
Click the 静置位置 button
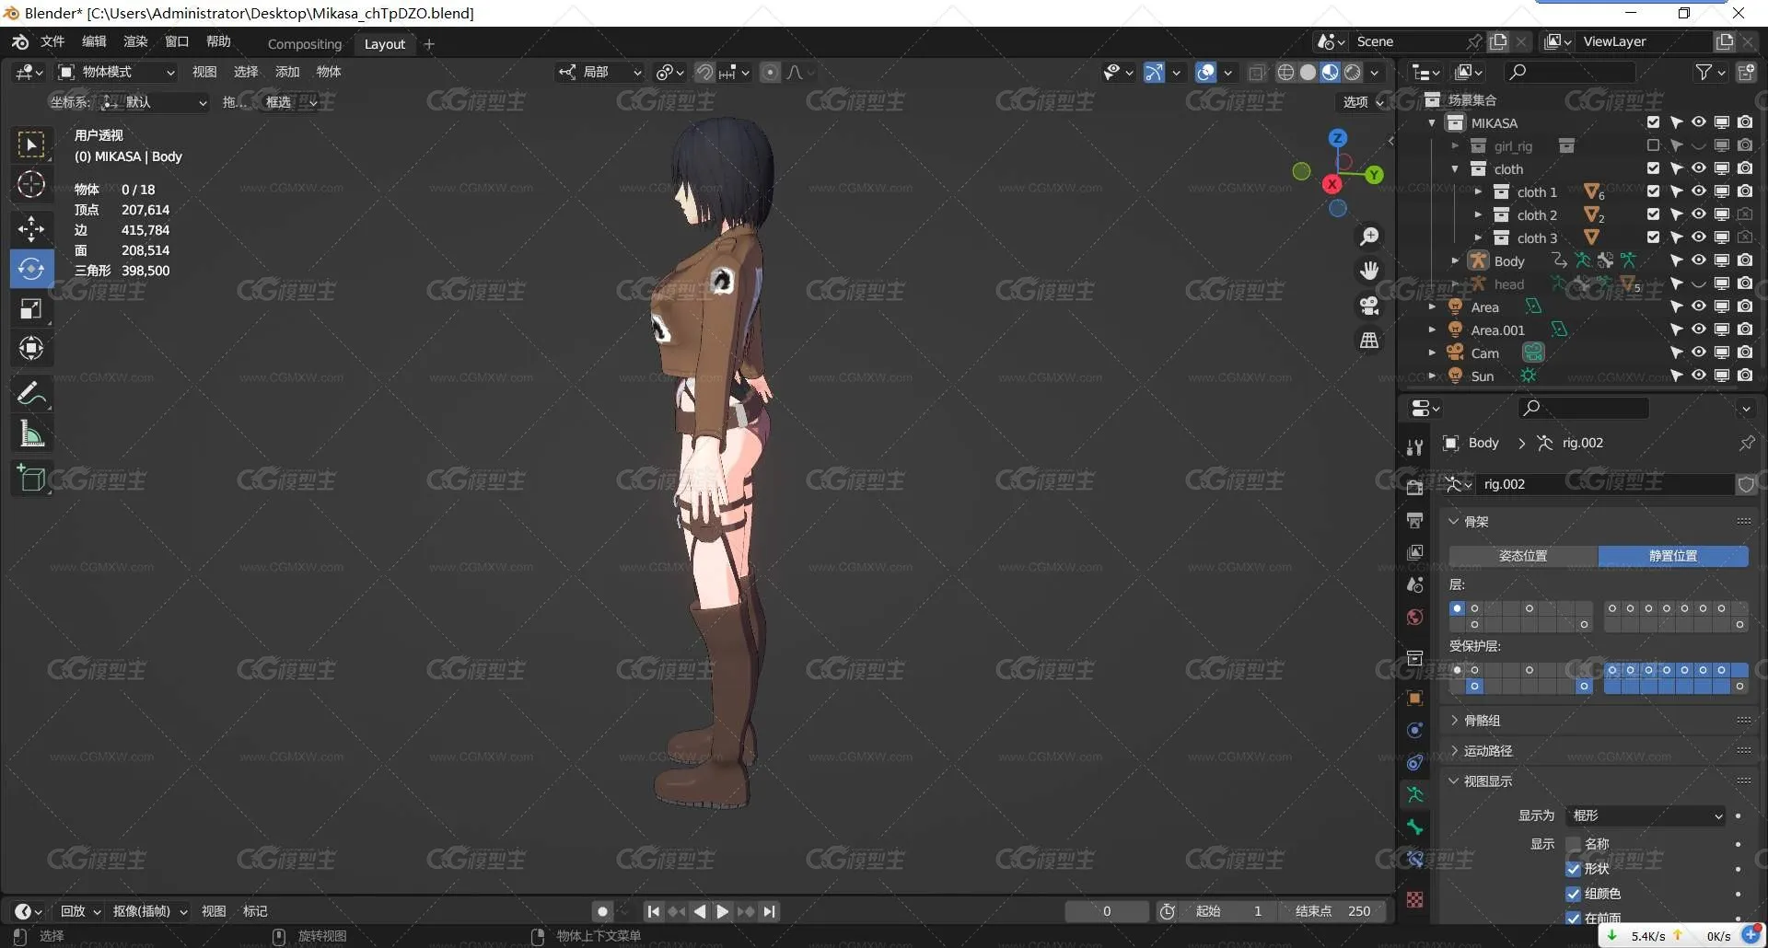click(x=1673, y=556)
